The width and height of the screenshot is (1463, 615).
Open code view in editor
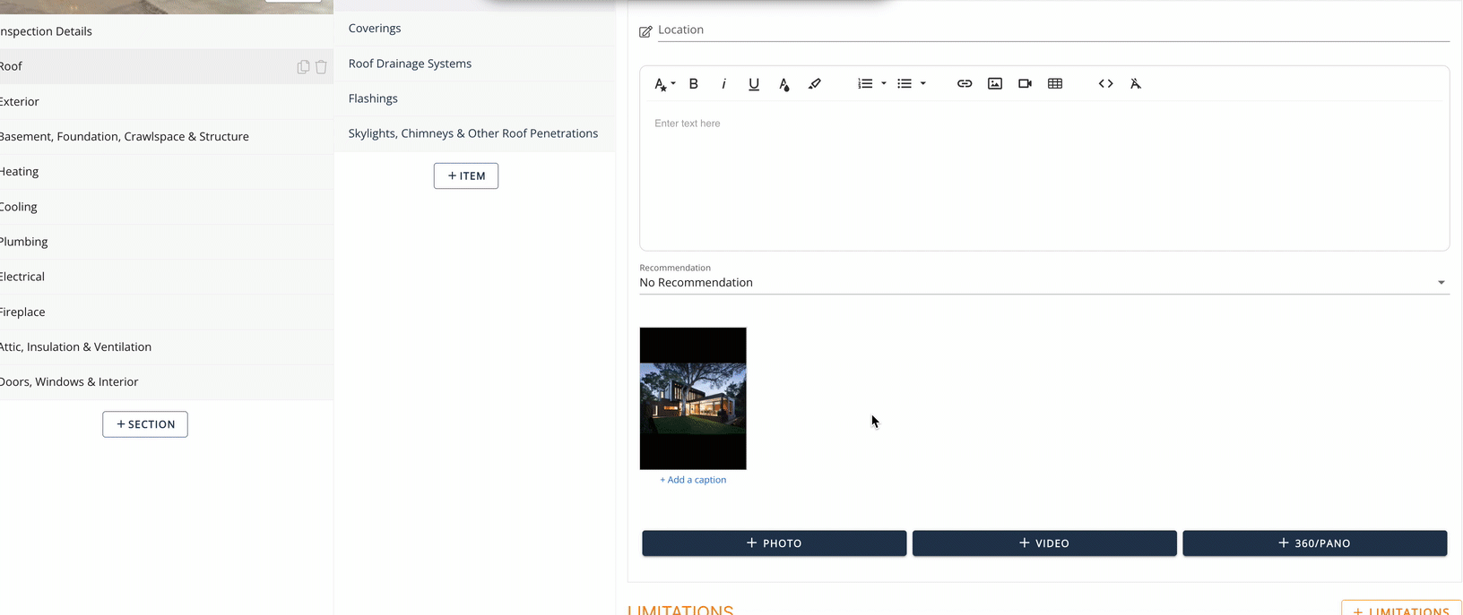pos(1105,84)
